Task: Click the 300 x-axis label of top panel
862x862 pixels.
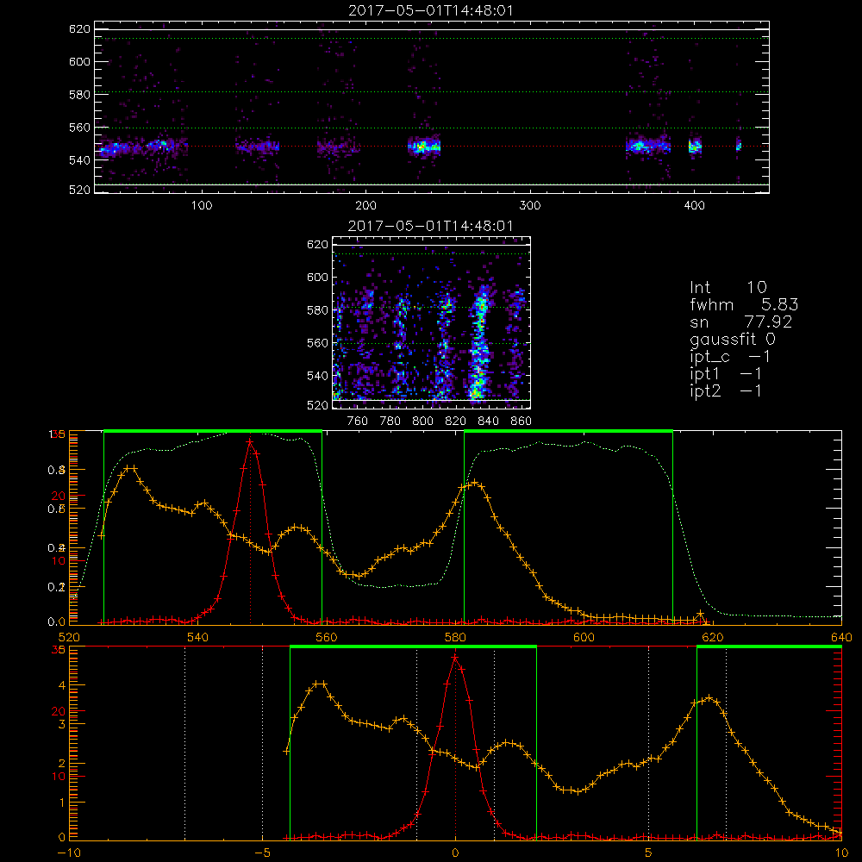Action: coord(530,206)
